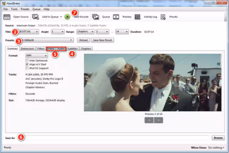229x153 pixels.
Task: Open the When Done dropdown
Action: 216,148
